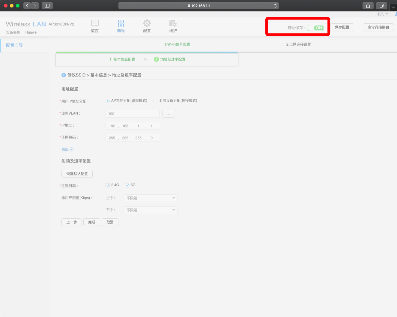Click 恢复默认配置 to restore defaults
397x317 pixels.
point(77,174)
